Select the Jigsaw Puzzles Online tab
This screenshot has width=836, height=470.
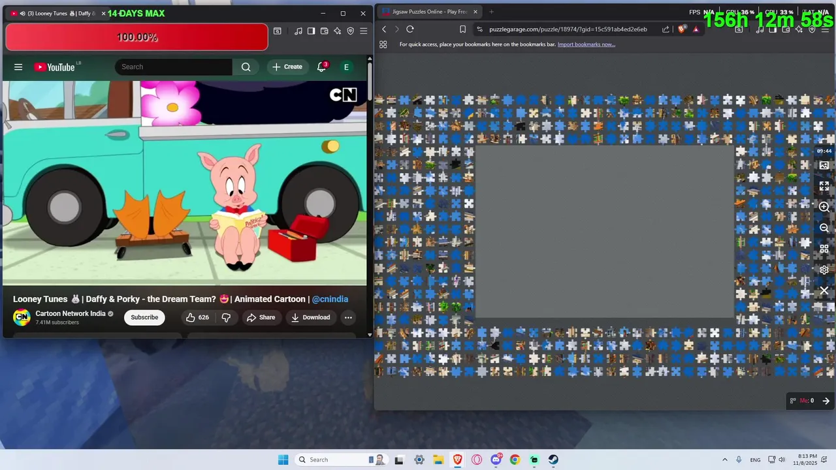point(430,12)
